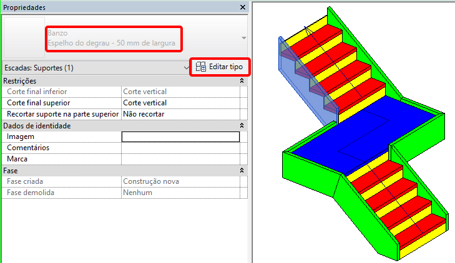Click the Fase criada value Construção nova
The height and width of the screenshot is (263, 455).
coord(180,182)
